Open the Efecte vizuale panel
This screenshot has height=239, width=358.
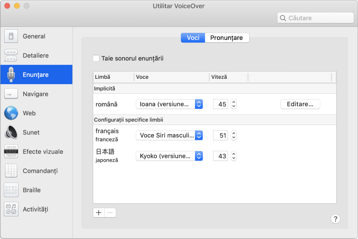tap(42, 151)
